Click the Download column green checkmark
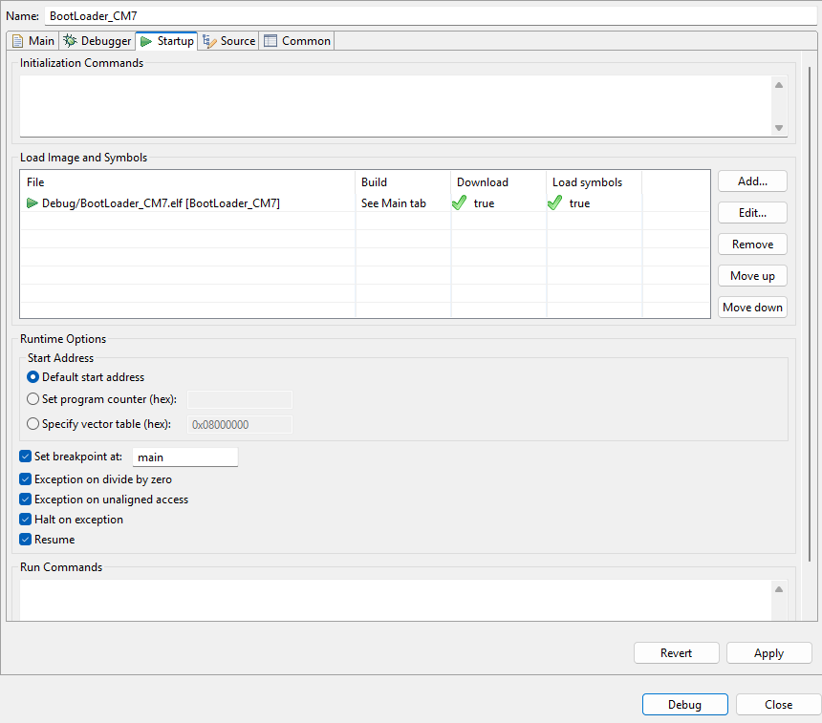Viewport: 822px width, 723px height. pos(459,202)
